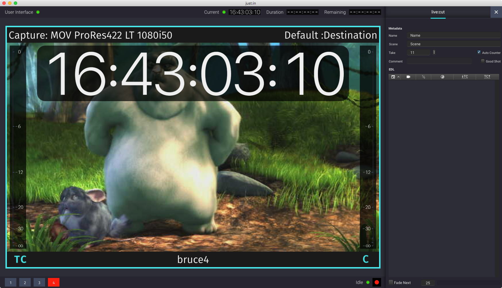Click the TC label in the viewer
This screenshot has height=288, width=502.
click(x=20, y=259)
